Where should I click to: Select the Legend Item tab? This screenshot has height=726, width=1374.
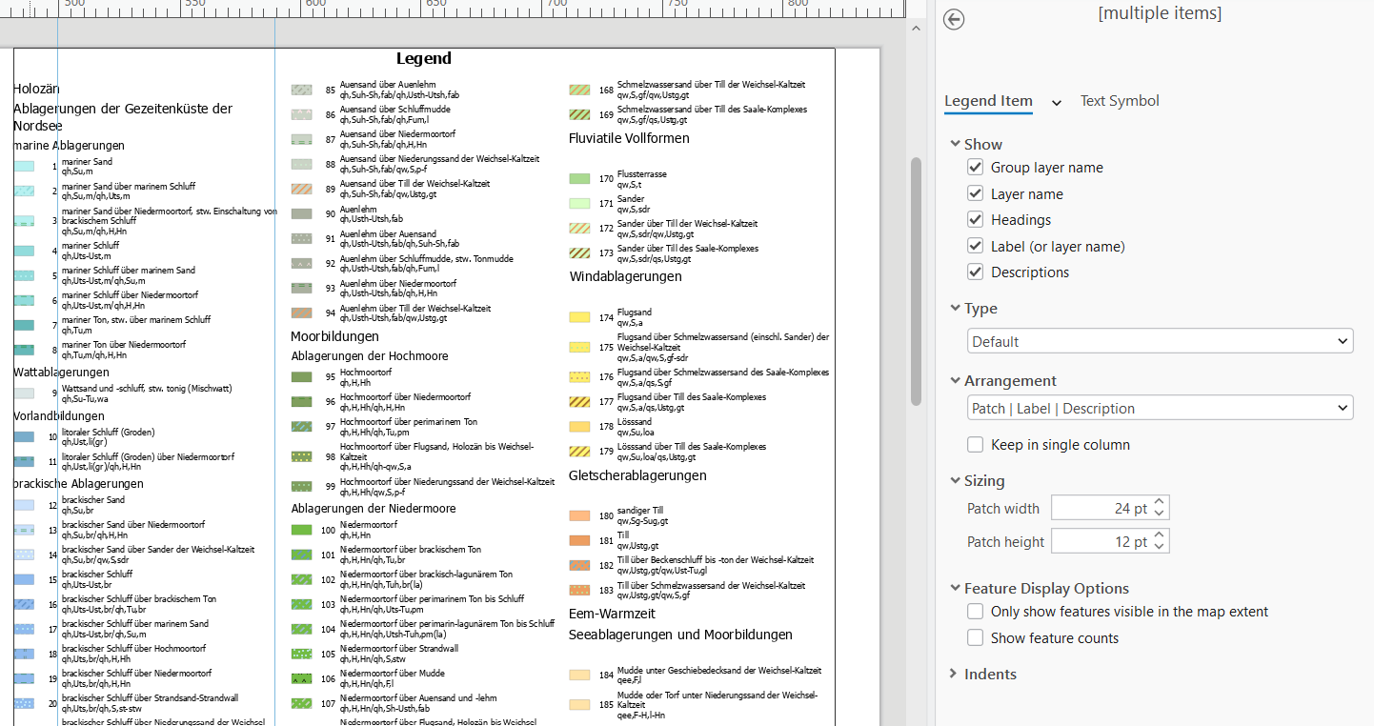coord(987,101)
